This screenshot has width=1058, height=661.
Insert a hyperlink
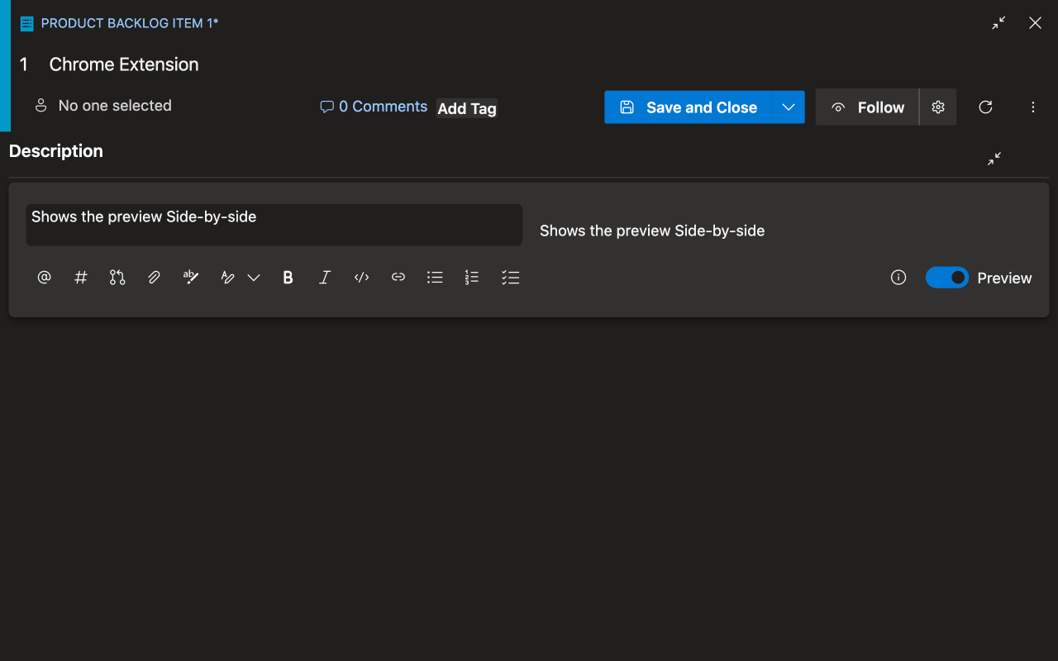[x=398, y=278]
